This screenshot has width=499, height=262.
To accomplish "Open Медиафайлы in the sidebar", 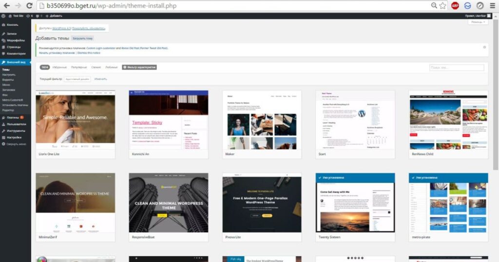I will [15, 40].
